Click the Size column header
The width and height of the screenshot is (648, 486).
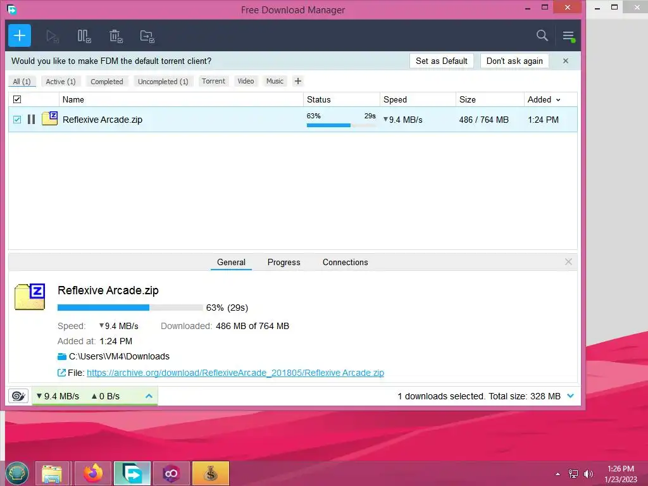point(490,99)
